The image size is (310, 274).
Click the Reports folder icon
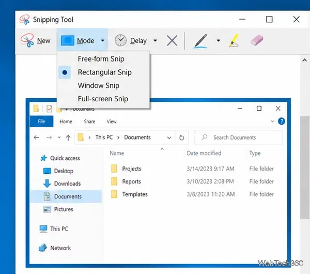point(114,181)
